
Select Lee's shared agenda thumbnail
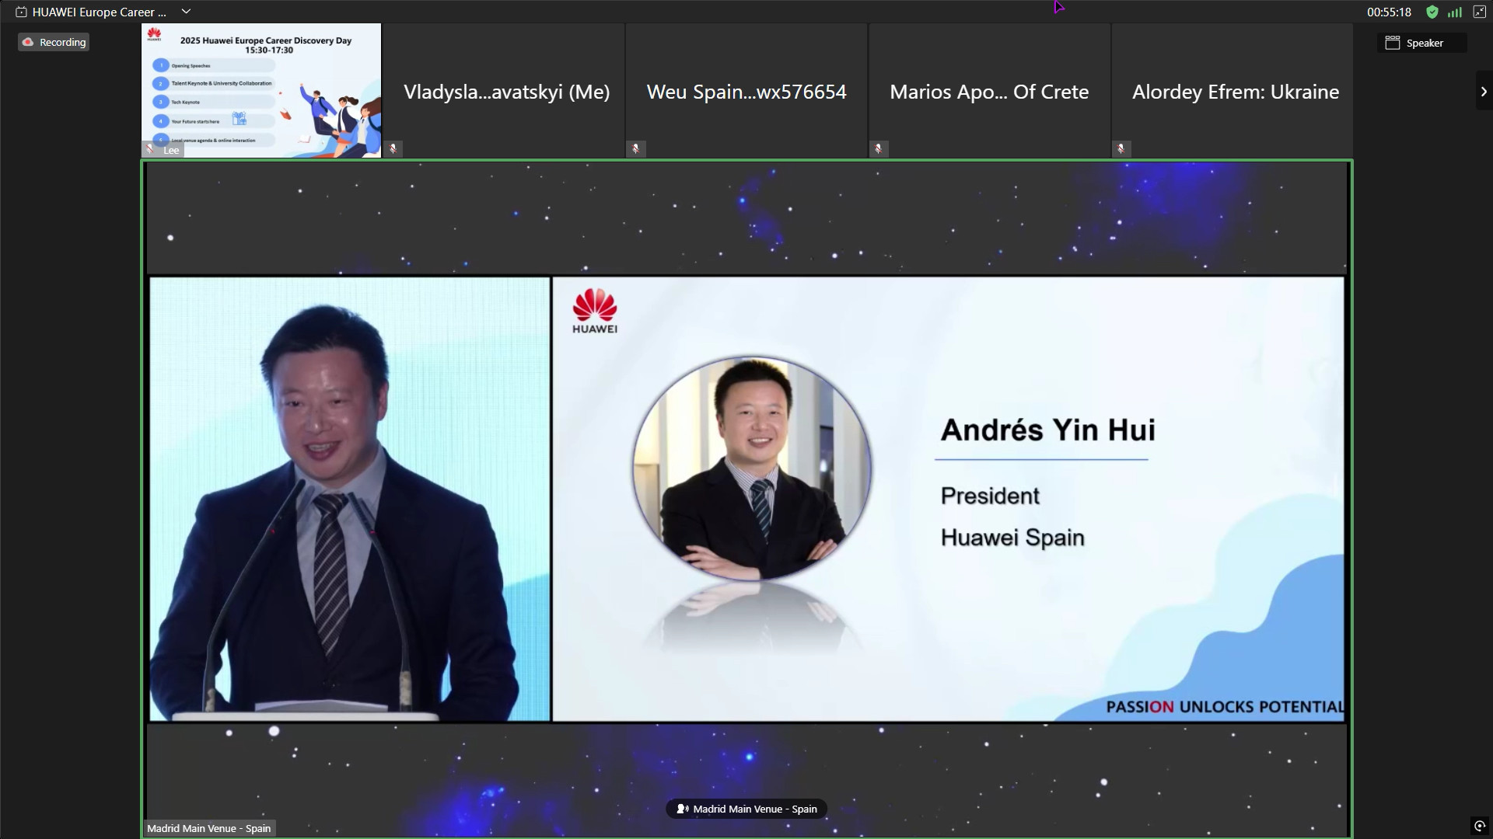tap(261, 91)
